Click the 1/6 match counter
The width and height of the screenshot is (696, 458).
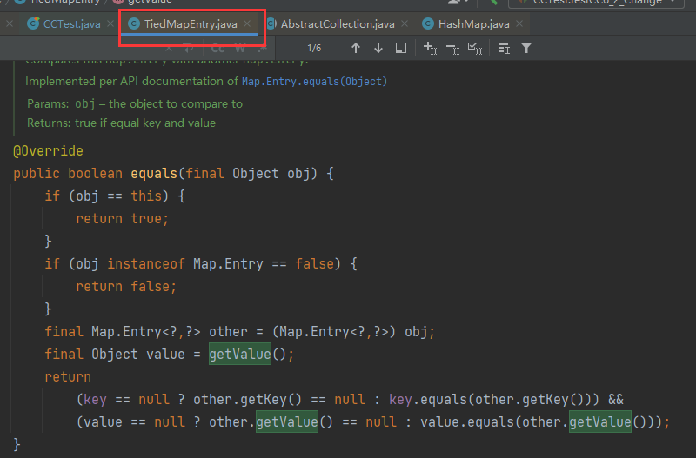tap(314, 48)
